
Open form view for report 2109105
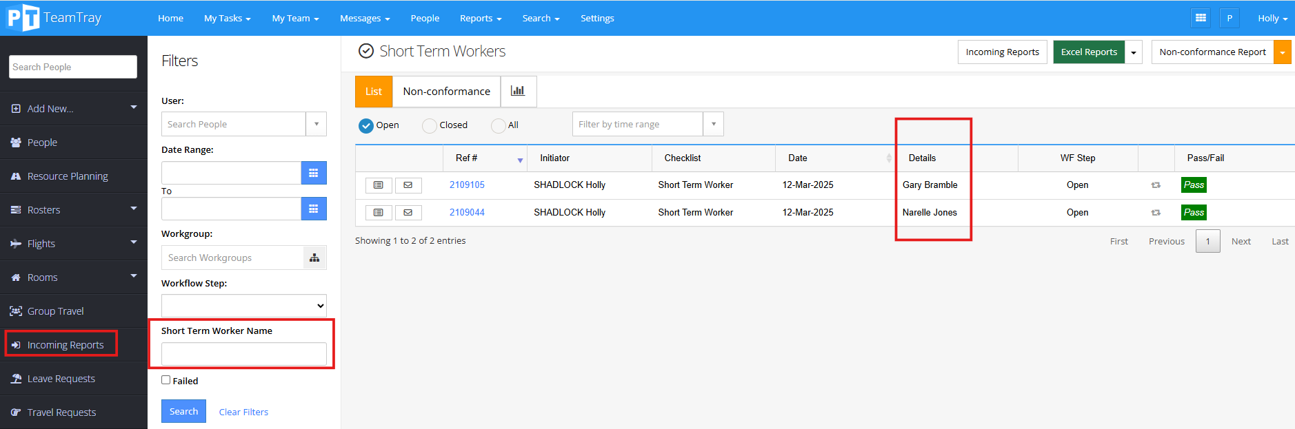[x=379, y=185]
